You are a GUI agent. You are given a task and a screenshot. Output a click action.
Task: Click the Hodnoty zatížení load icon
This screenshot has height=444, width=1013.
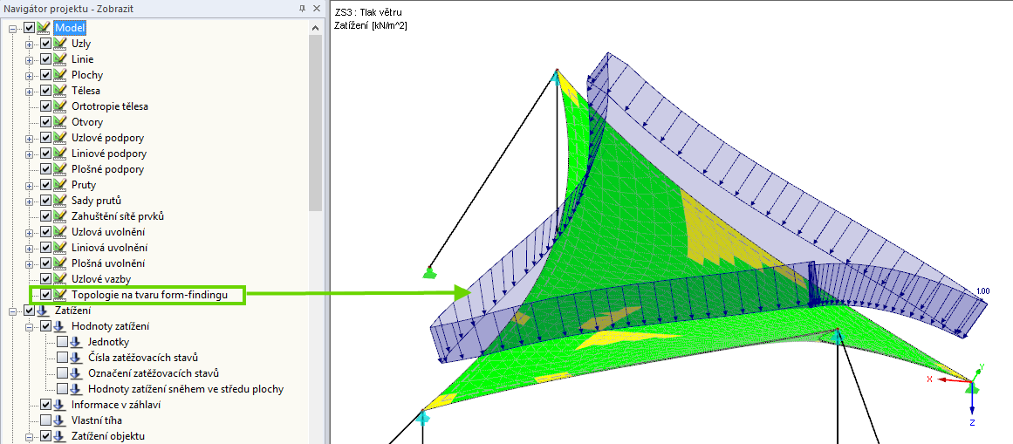tap(59, 326)
